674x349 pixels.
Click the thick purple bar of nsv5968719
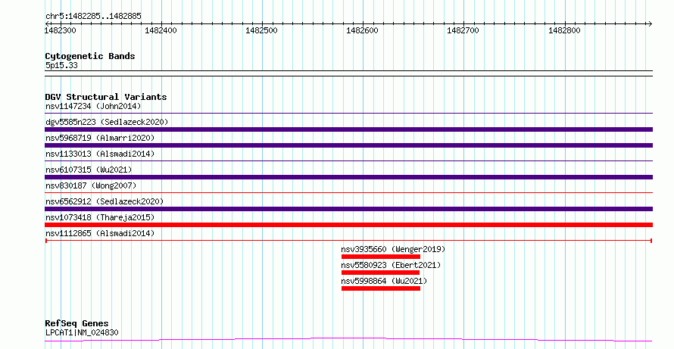click(348, 145)
